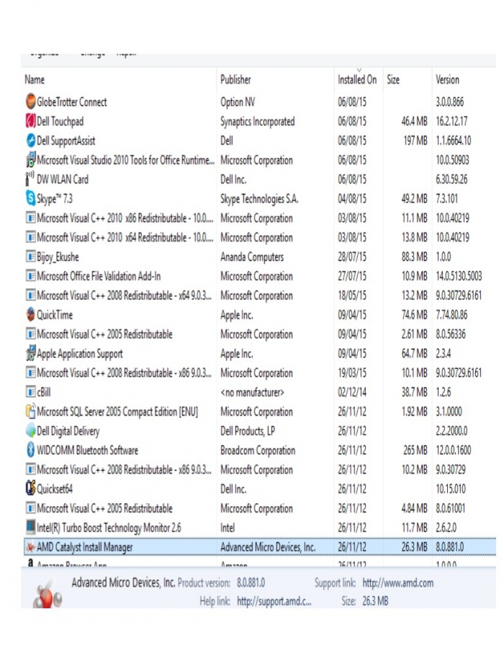Viewport: 504px width, 653px height.
Task: Click the SQL Server 2005 Compact Edition icon
Action: tap(30, 411)
